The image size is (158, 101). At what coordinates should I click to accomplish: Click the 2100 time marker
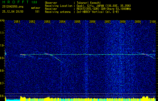click(x=153, y=22)
